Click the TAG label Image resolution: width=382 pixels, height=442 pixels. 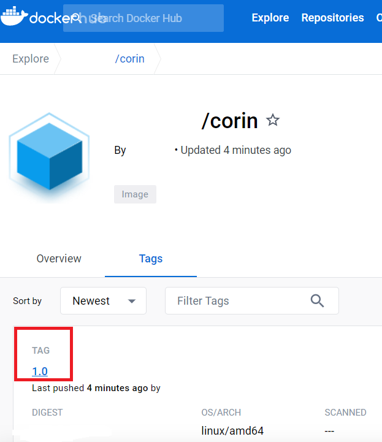40,351
